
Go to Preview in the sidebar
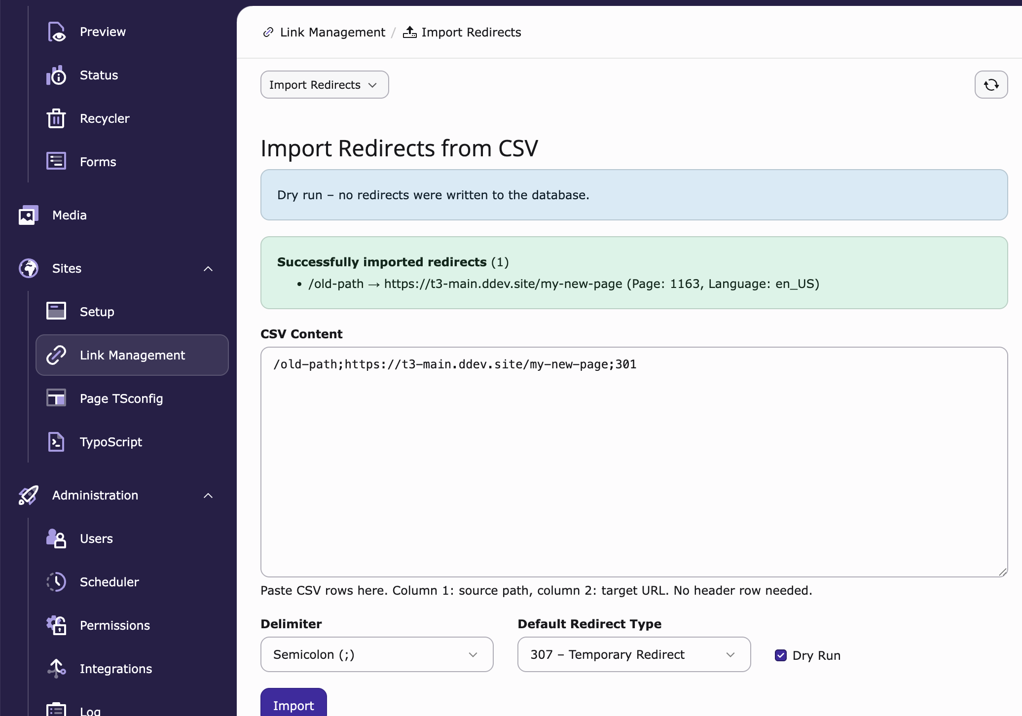pyautogui.click(x=103, y=32)
